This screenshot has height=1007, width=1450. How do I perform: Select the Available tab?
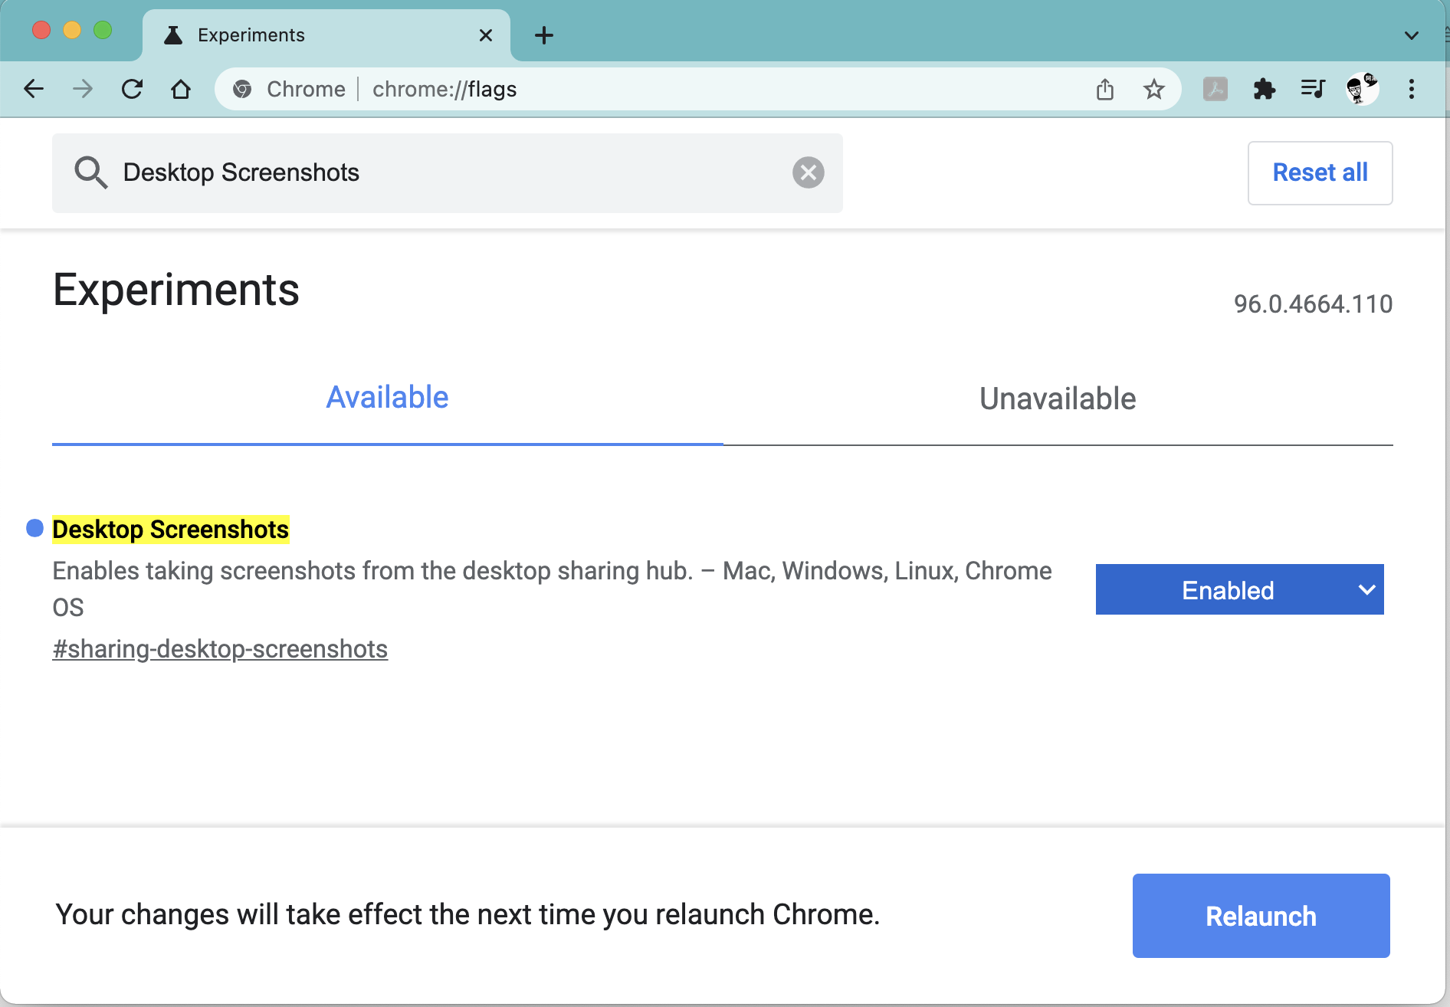click(387, 398)
